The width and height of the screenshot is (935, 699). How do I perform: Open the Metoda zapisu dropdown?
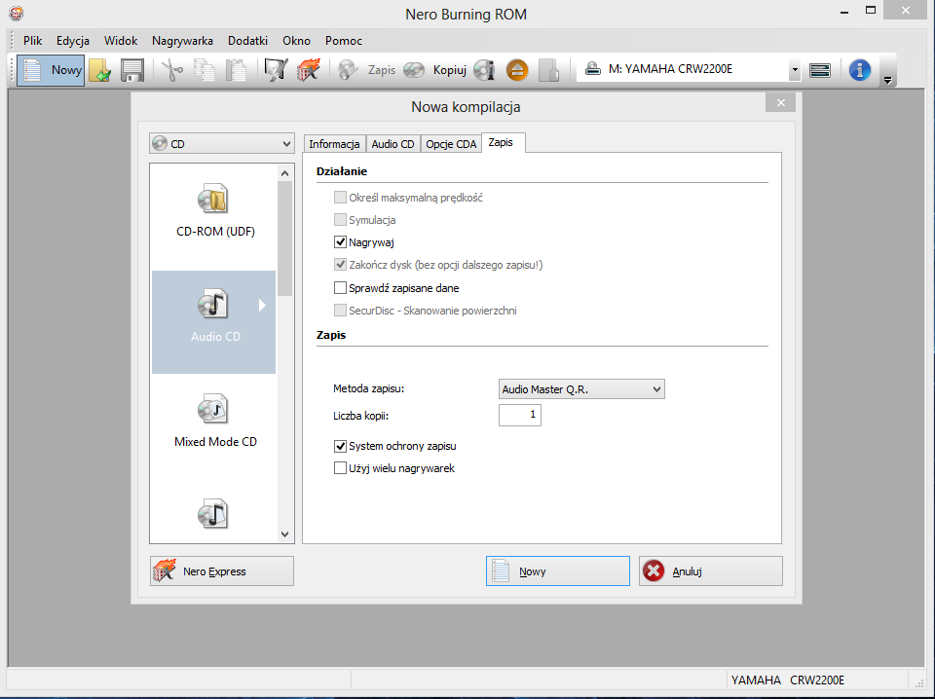tap(581, 389)
